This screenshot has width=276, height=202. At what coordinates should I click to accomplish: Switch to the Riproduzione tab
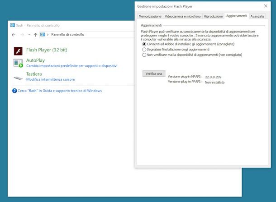pos(213,16)
